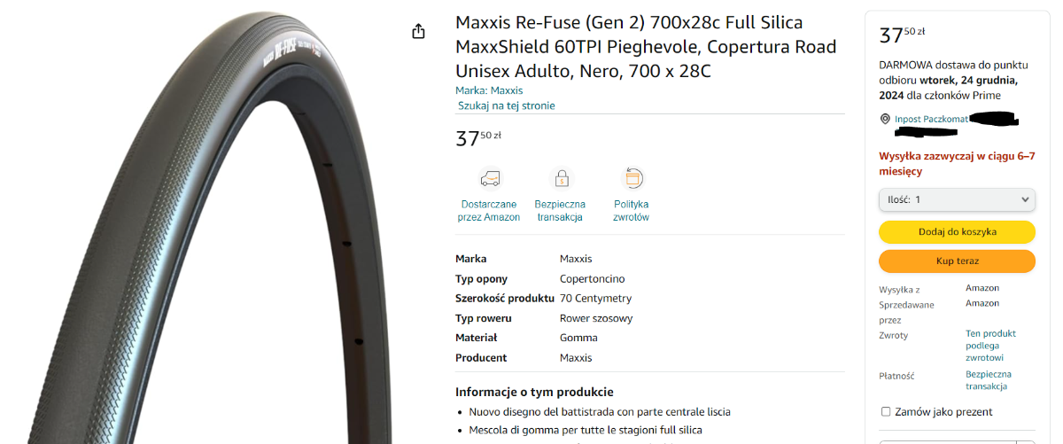Screen dimensions: 1063x444
Task: Click the padlock icon for Bezpieczna transakcja
Action: 562,178
